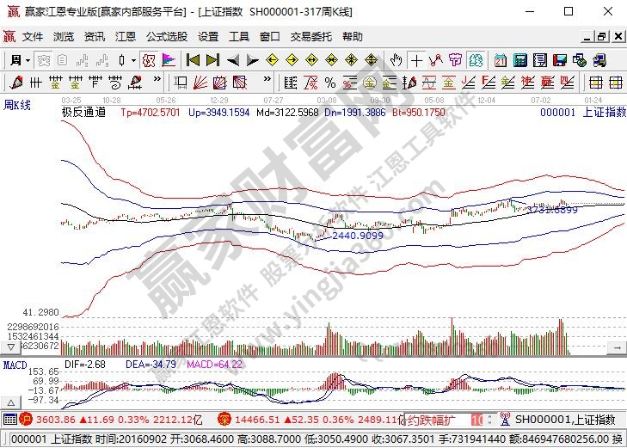Open the 交易委托 menu

click(x=310, y=37)
